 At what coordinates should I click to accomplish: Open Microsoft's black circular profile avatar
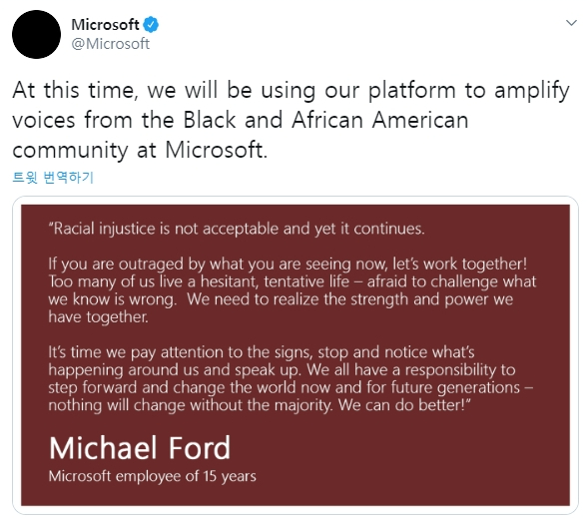(x=36, y=34)
